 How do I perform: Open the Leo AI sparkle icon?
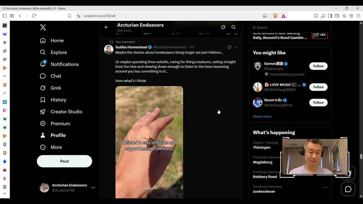tap(344, 16)
